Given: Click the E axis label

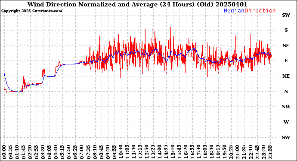Looking at the screenshot, I should 286,61.
